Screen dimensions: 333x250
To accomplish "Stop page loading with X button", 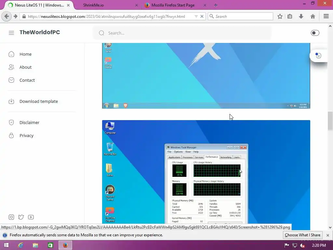I will point(202,16).
